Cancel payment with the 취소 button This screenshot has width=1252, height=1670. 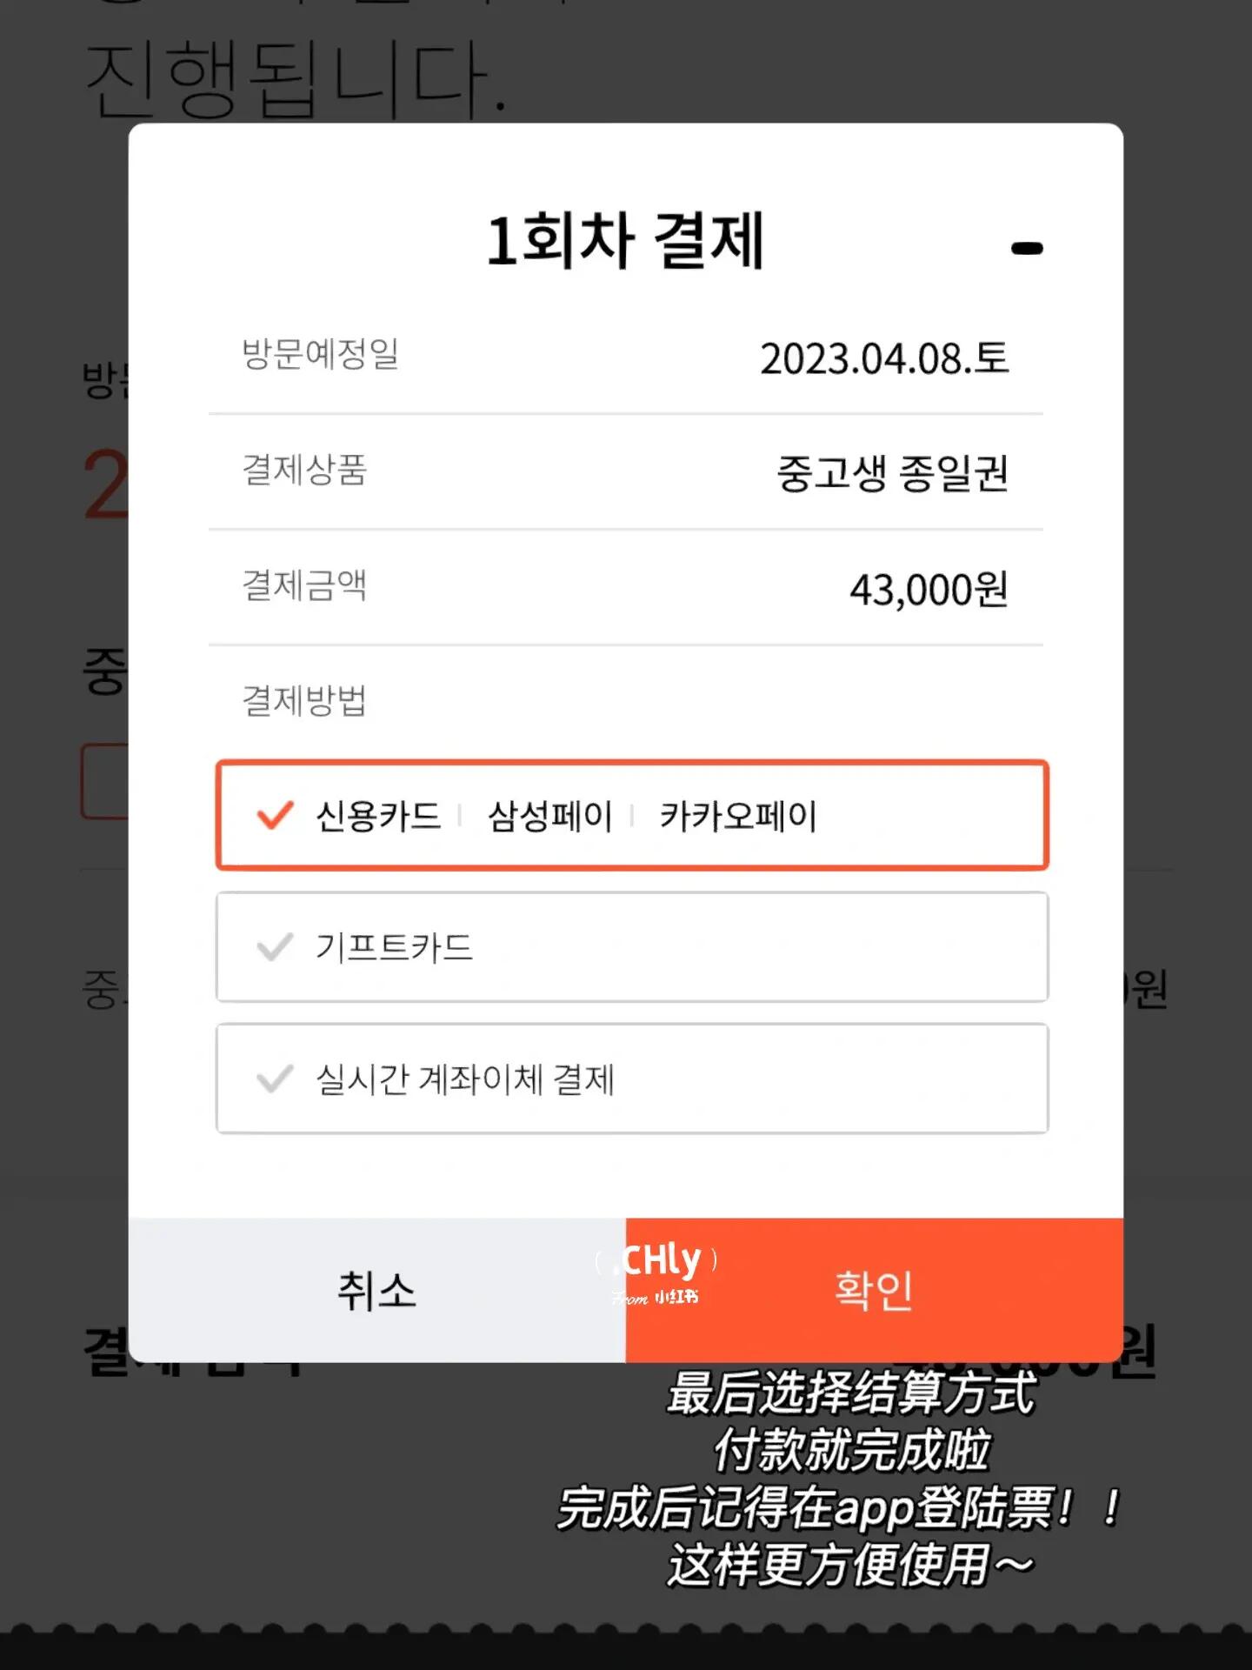pyautogui.click(x=377, y=1290)
